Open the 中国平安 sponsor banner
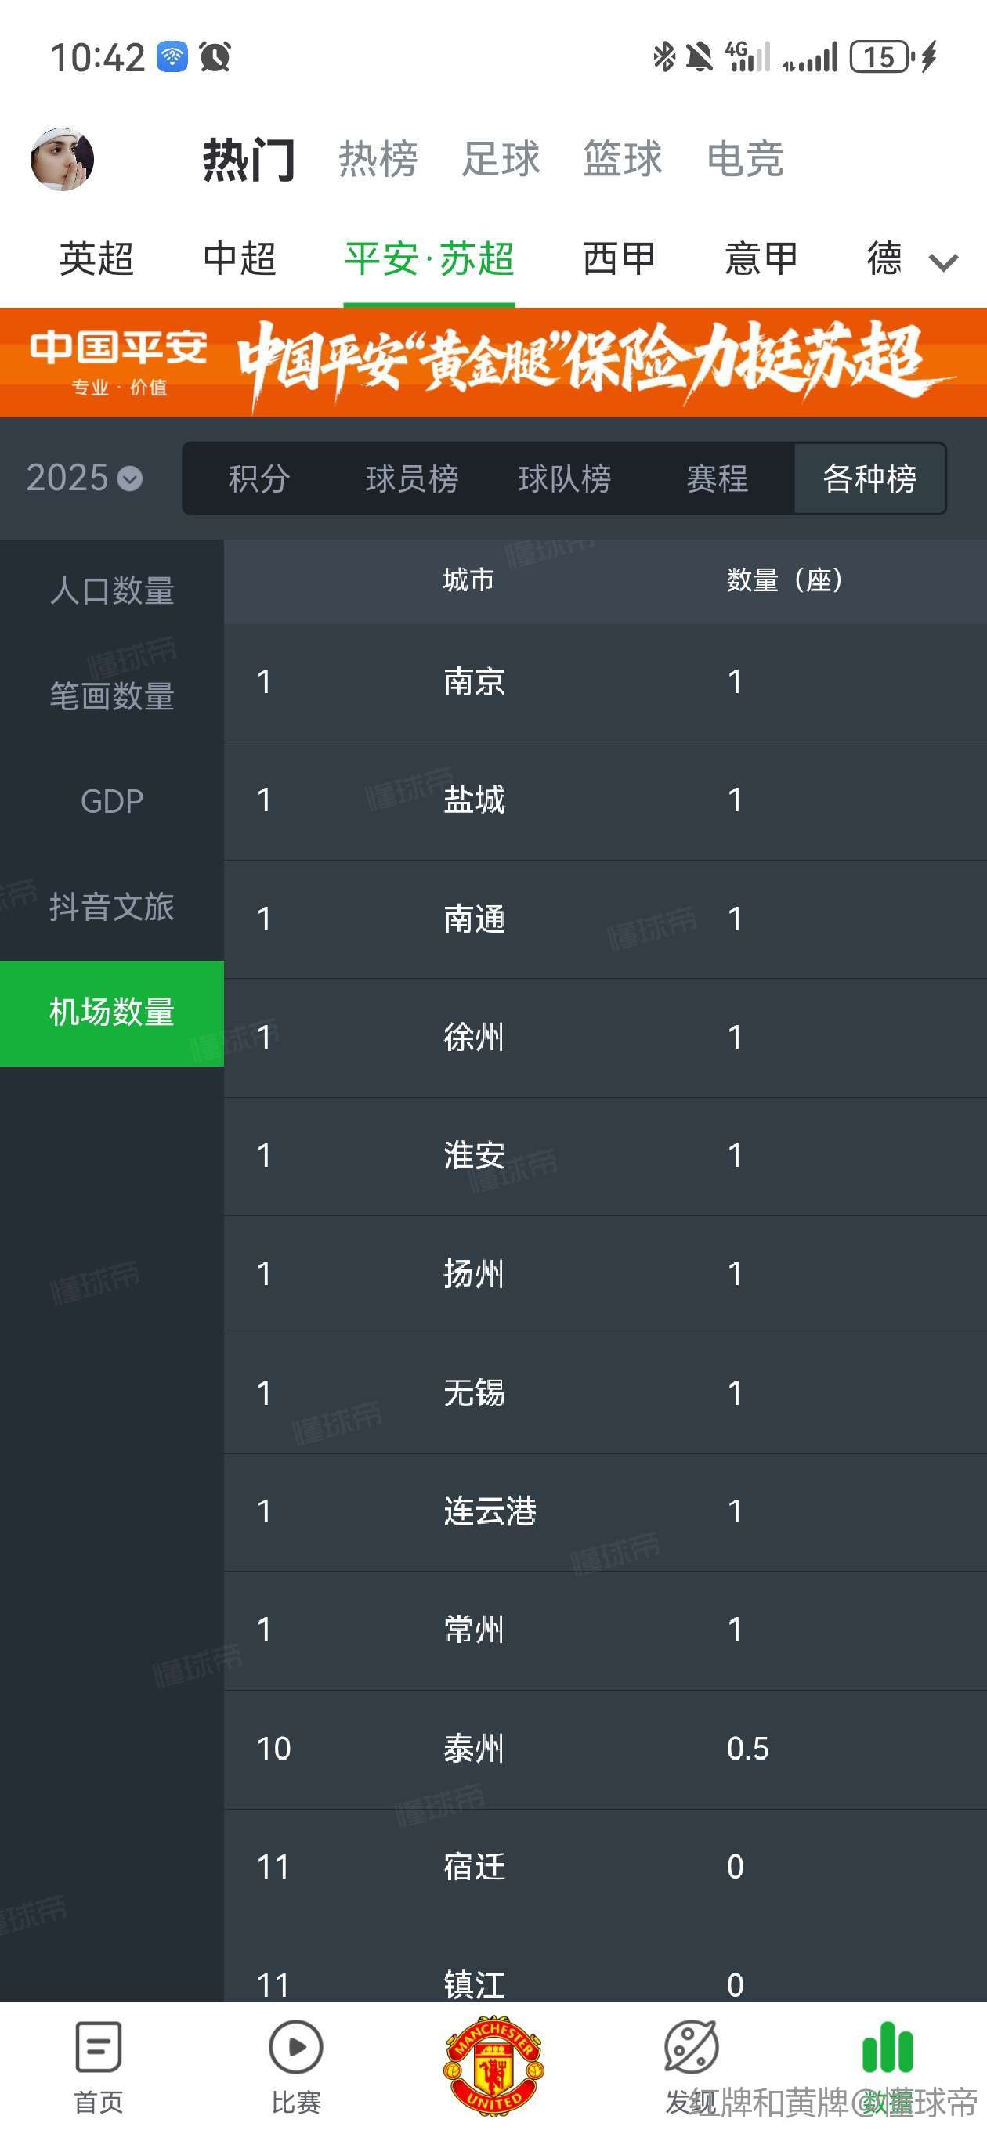987x2130 pixels. (493, 362)
